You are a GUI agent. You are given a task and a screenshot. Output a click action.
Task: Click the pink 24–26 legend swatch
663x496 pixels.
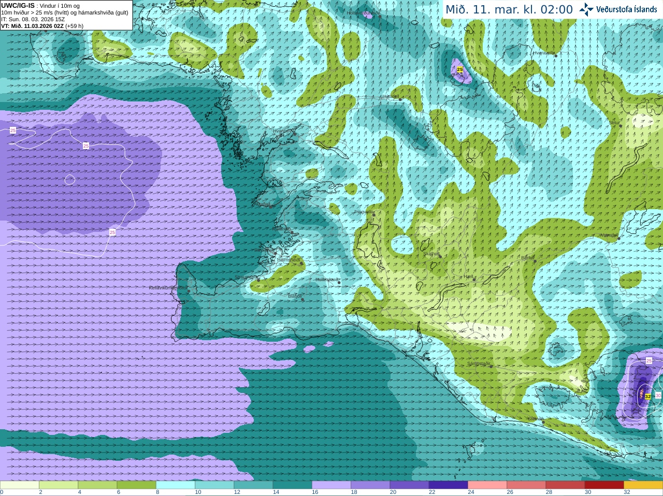click(487, 485)
